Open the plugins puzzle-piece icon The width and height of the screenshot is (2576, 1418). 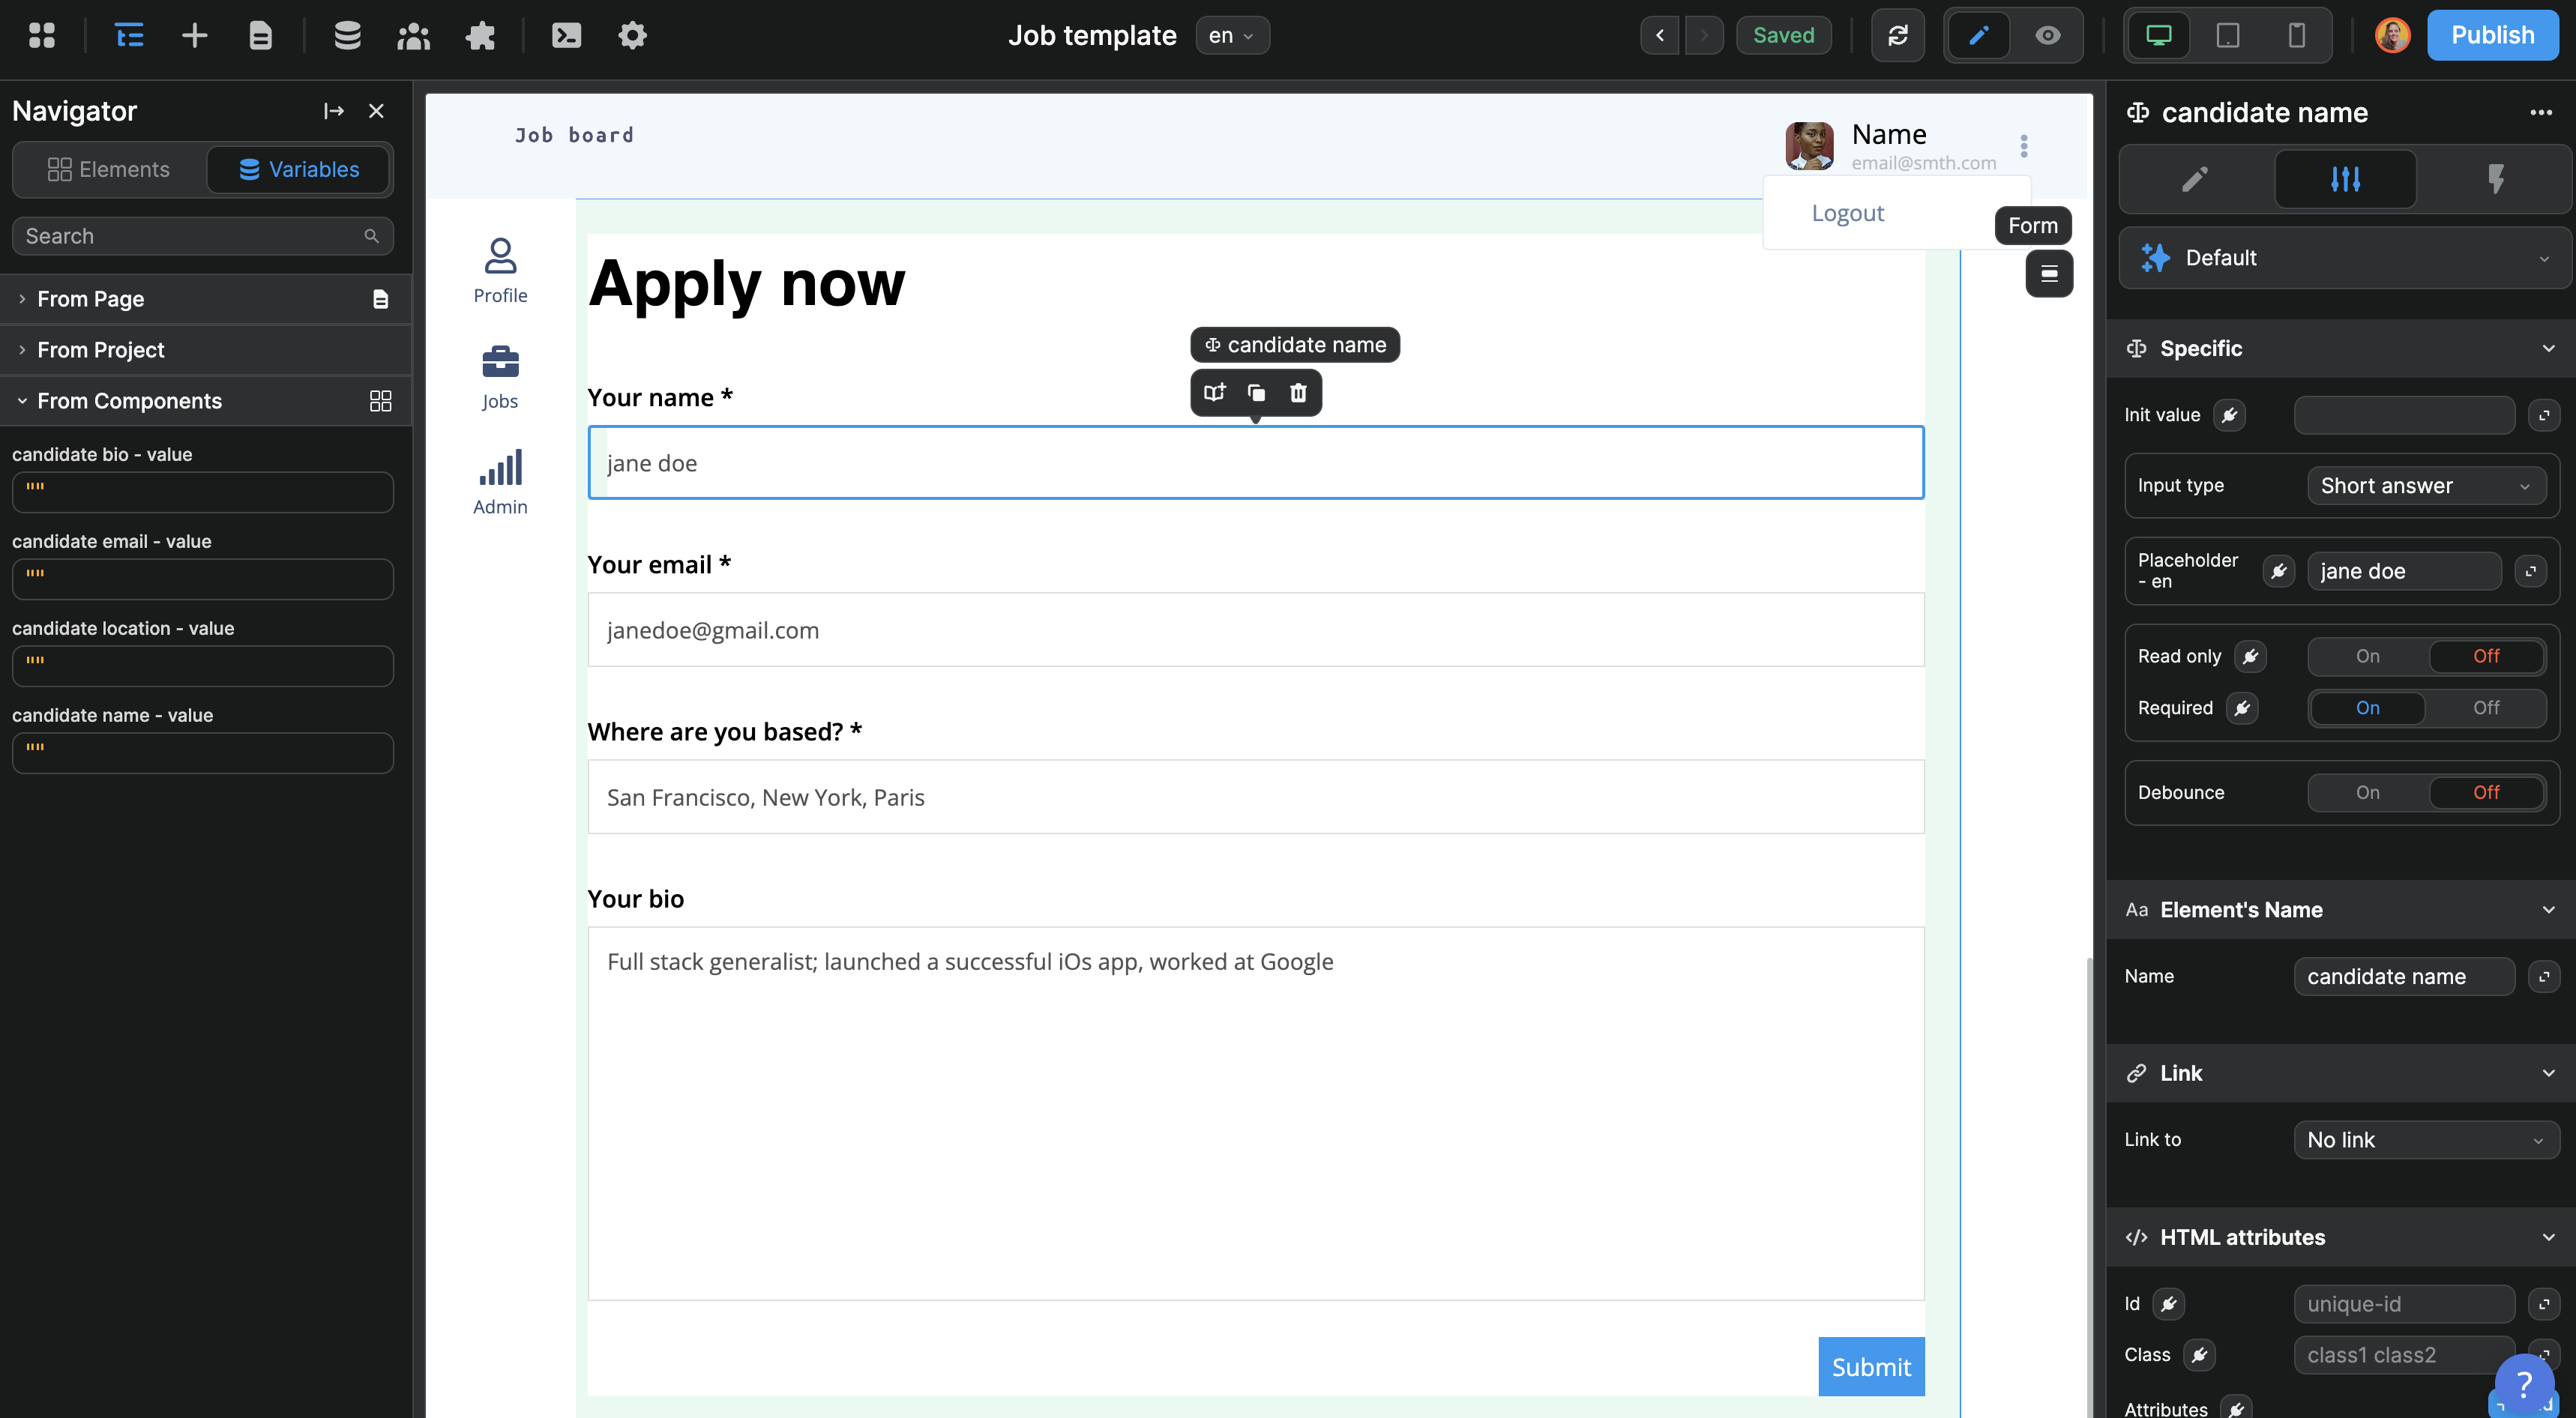480,36
